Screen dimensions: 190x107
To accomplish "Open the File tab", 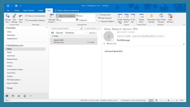I will pos(8,11).
